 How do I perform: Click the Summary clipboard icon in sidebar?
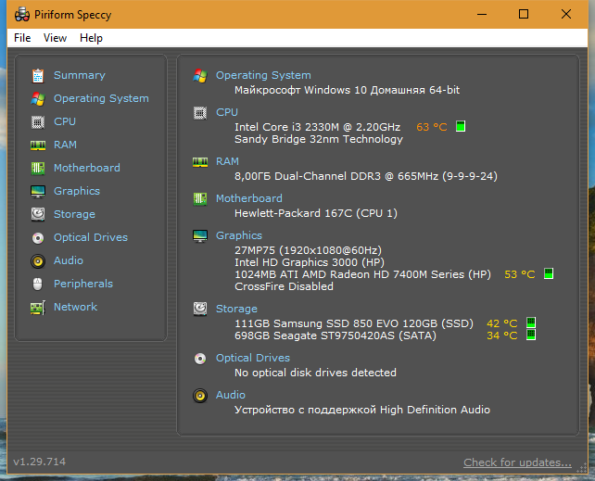pos(38,75)
